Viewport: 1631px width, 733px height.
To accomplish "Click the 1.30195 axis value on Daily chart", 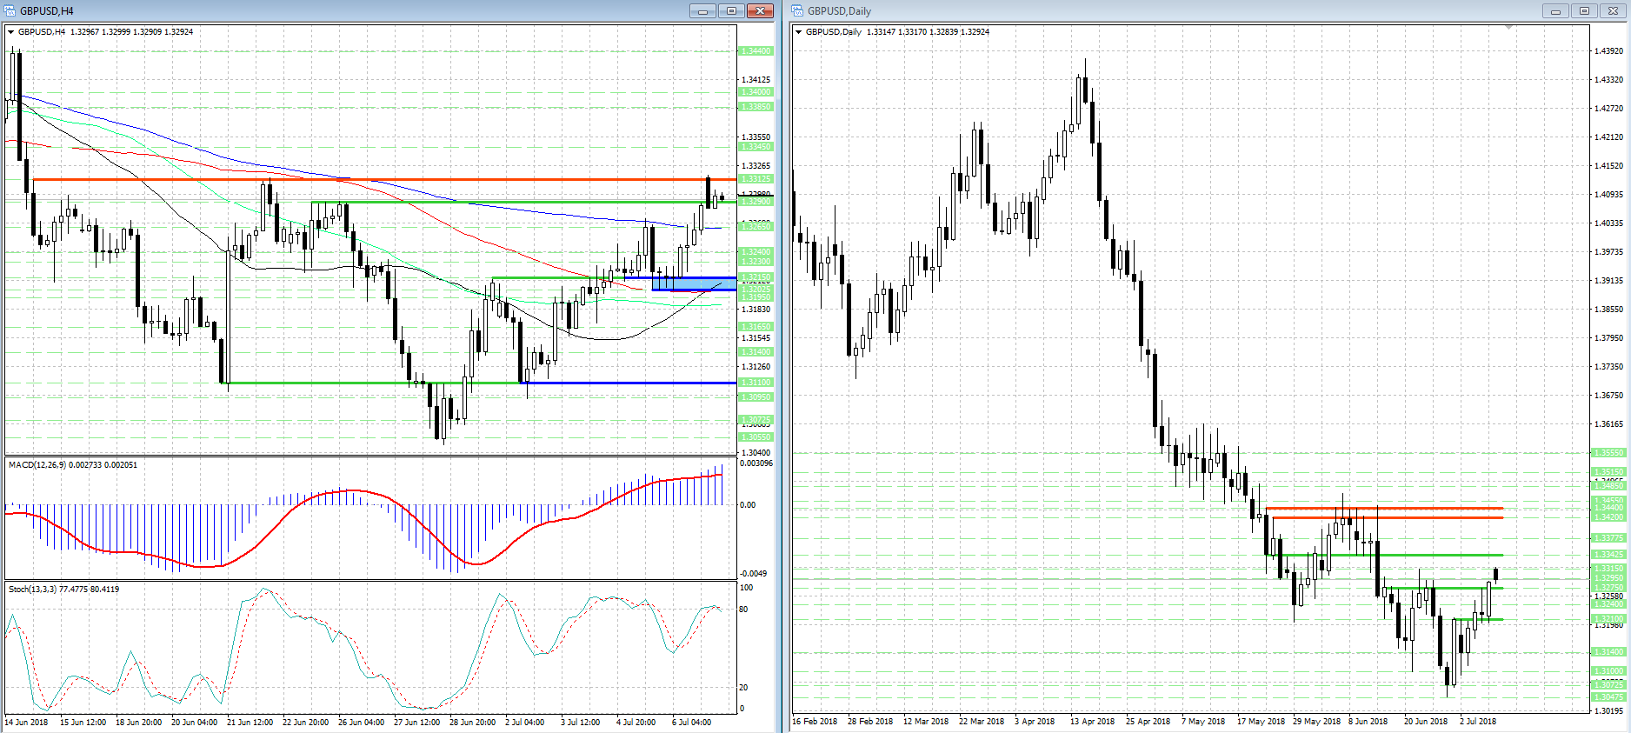I will tap(1608, 710).
